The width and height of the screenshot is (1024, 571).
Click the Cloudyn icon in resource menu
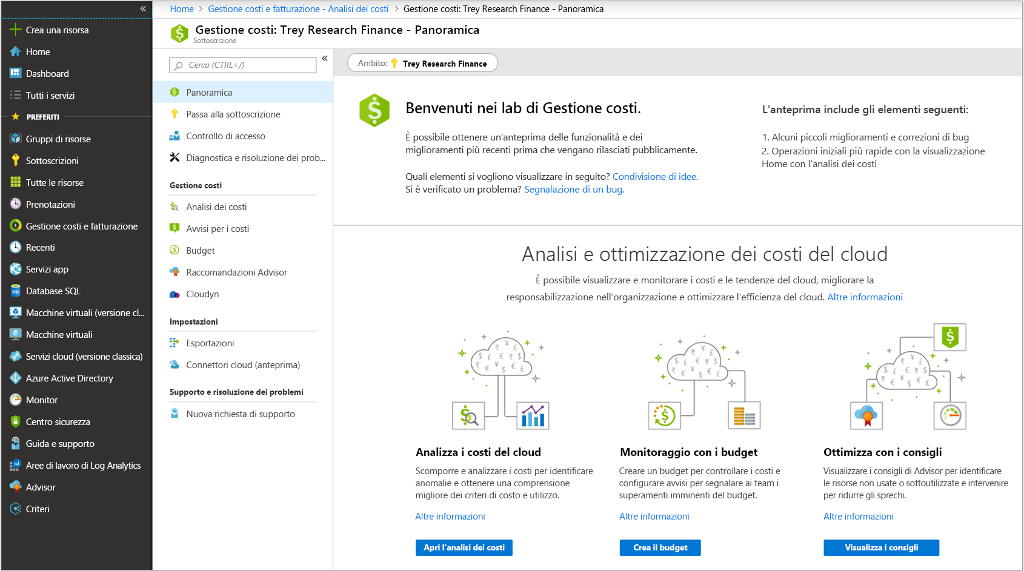click(x=175, y=294)
